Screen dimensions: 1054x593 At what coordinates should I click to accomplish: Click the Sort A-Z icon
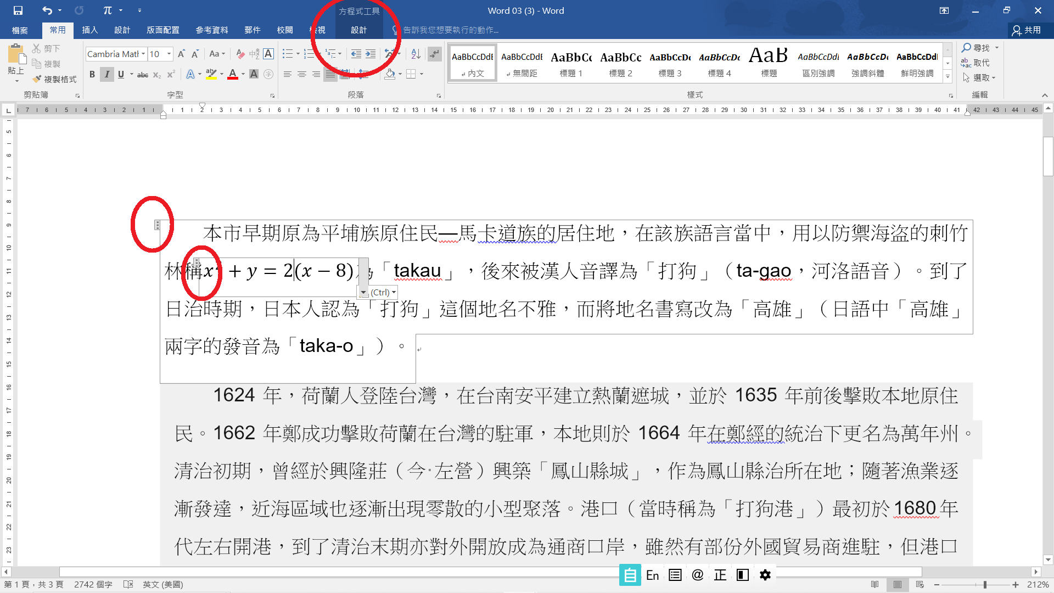[x=416, y=54]
